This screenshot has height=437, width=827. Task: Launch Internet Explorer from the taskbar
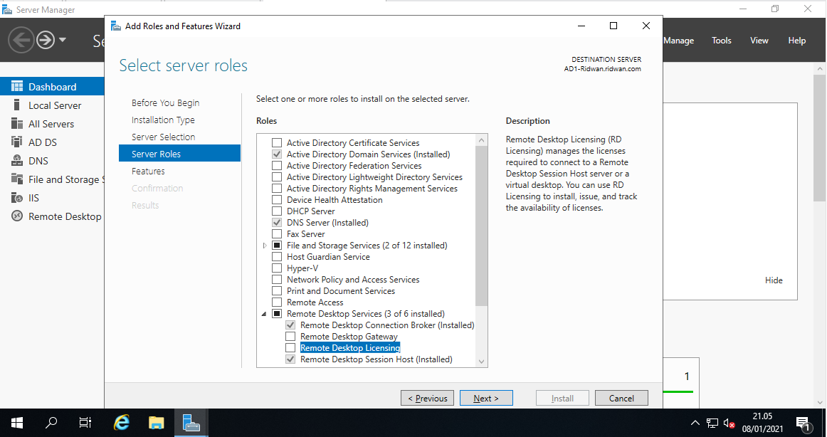pos(121,422)
